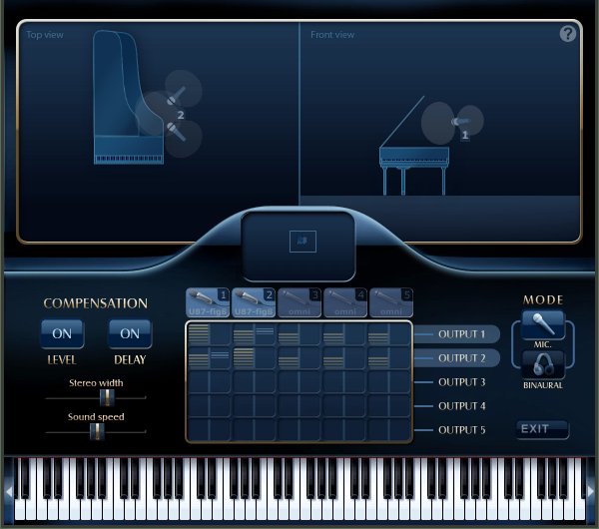The height and width of the screenshot is (529, 599).
Task: Click keyboard scroll left arrow
Action: pos(8,492)
